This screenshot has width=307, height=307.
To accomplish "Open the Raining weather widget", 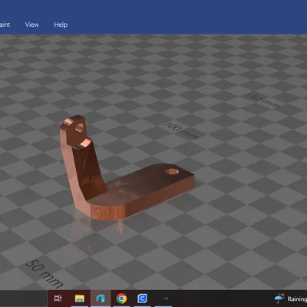I will [291, 299].
